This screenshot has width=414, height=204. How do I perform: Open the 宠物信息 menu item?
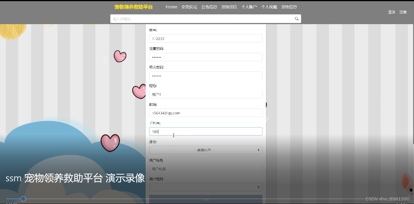289,7
